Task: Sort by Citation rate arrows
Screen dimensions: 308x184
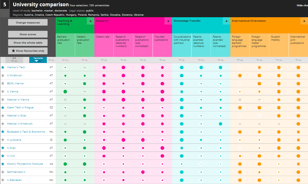Action: coord(104,60)
